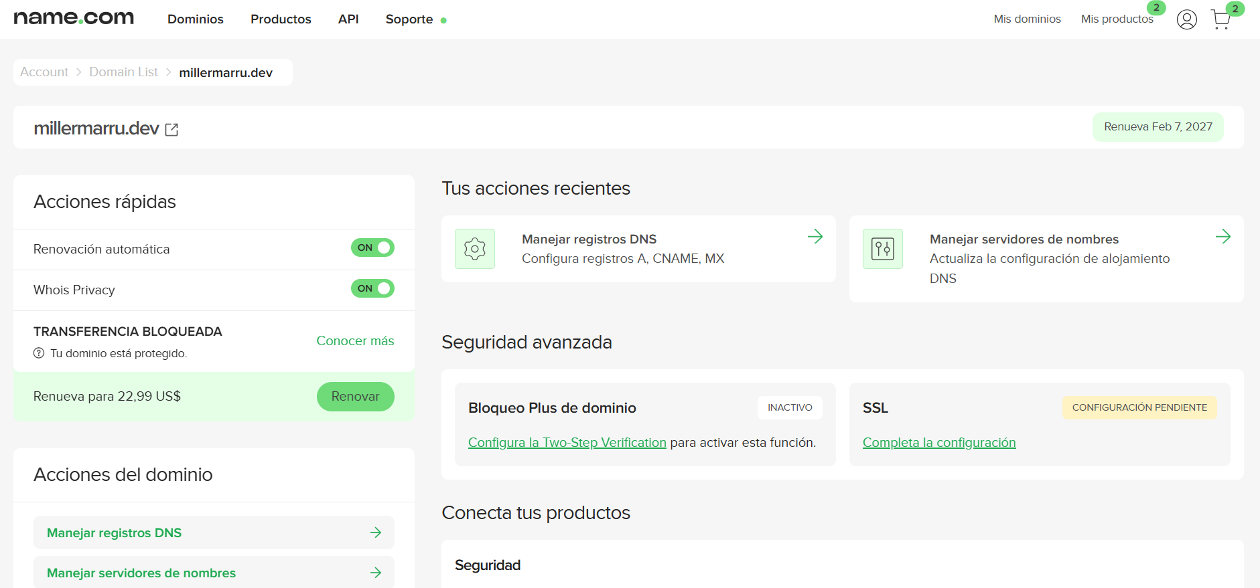Click the Renueva Feb 7, 2027 badge
Screen dimensions: 1260x588
point(1158,127)
